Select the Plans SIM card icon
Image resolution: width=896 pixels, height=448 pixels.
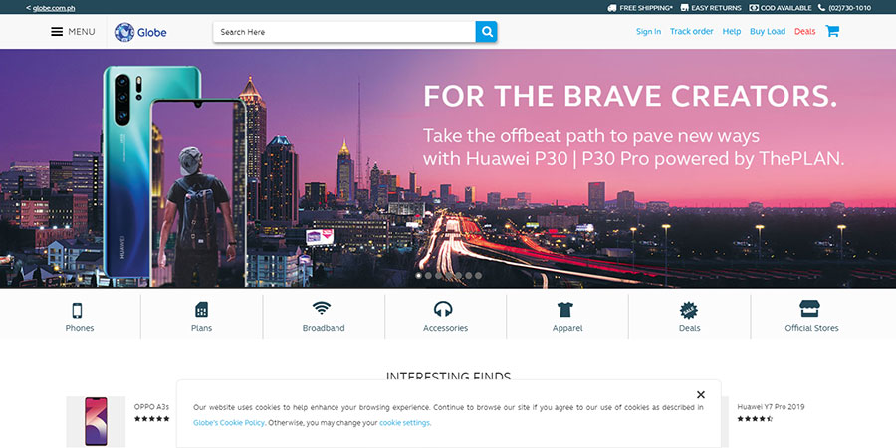(x=202, y=310)
